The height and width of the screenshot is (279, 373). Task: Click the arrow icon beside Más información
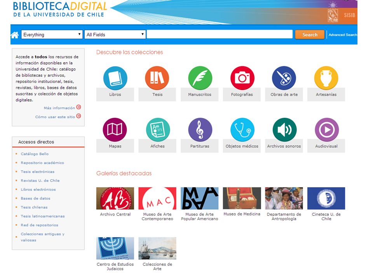pos(78,107)
